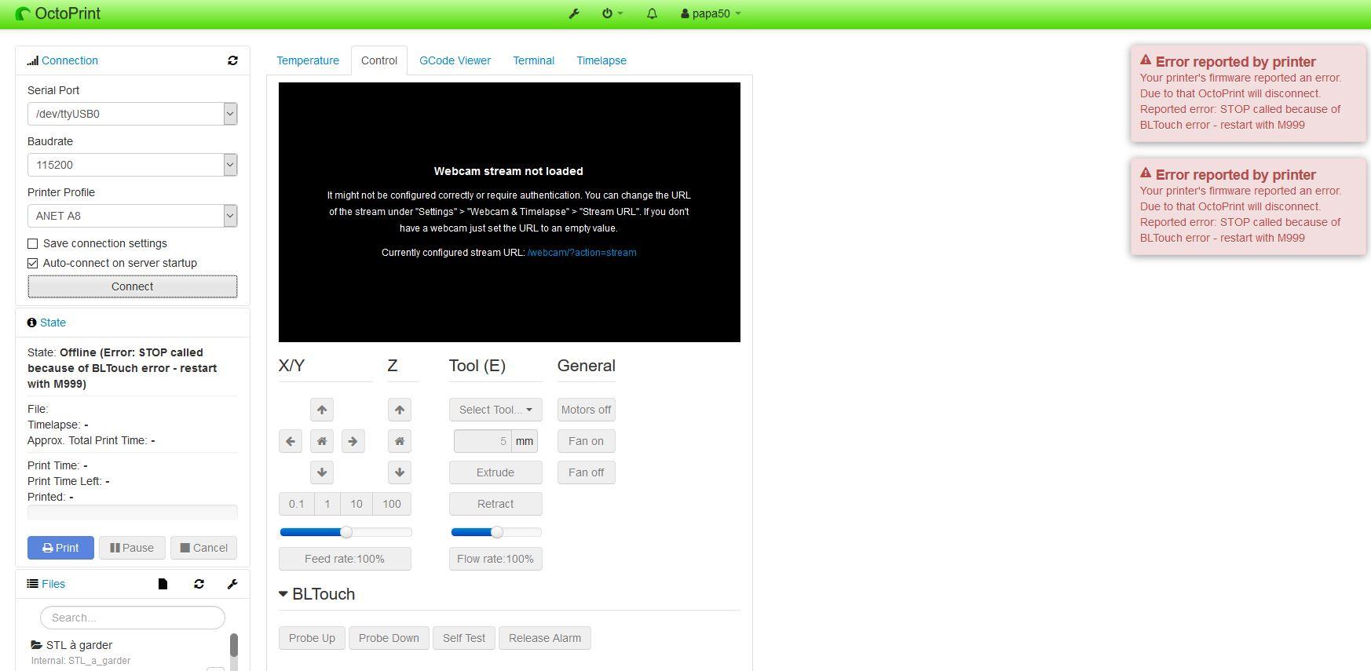Jog Y axis with X/Y down arrow
This screenshot has height=671, width=1371.
point(322,472)
